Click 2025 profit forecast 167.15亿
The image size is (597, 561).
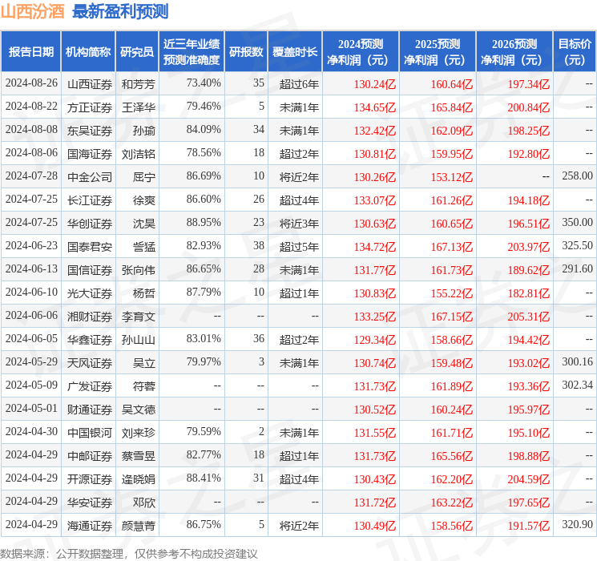(x=452, y=317)
